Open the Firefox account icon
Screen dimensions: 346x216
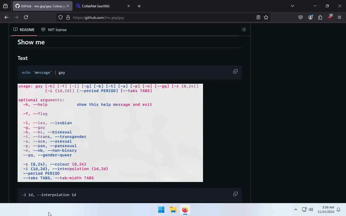[x=310, y=17]
